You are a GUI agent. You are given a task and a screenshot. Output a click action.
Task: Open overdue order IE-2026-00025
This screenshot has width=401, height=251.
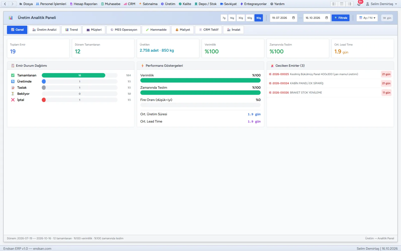click(330, 74)
